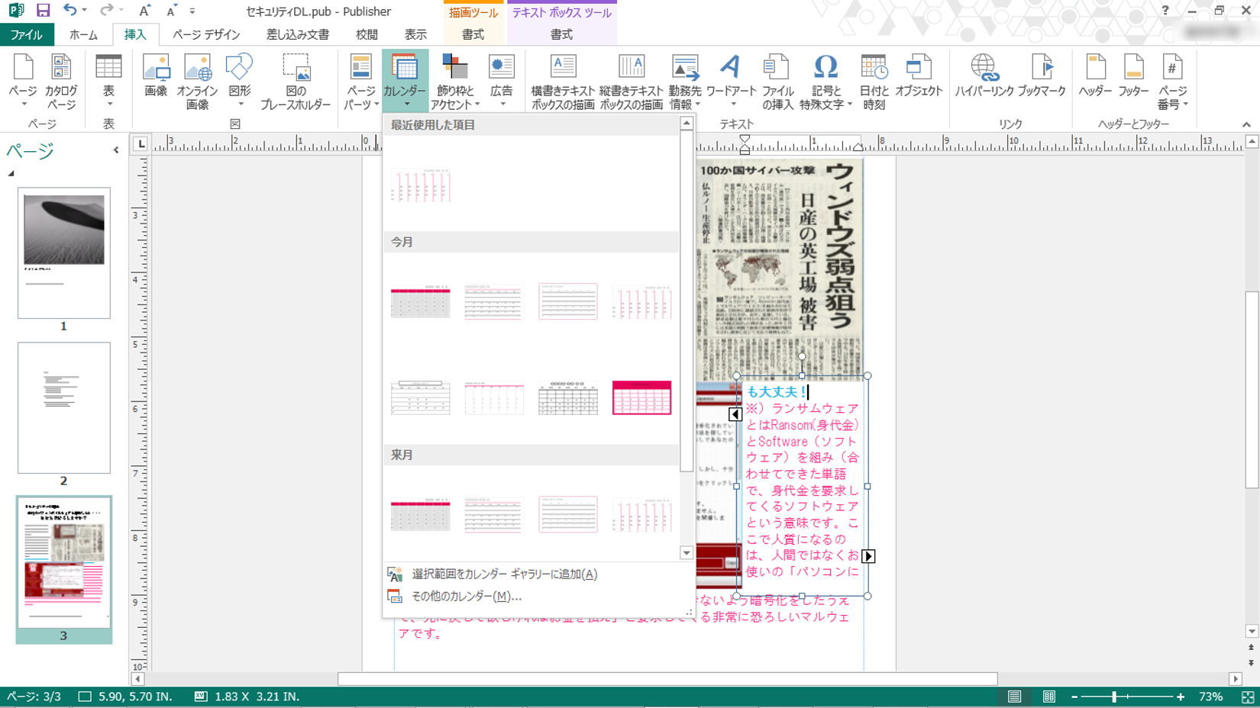Pick first calendar design under 来月

point(421,514)
